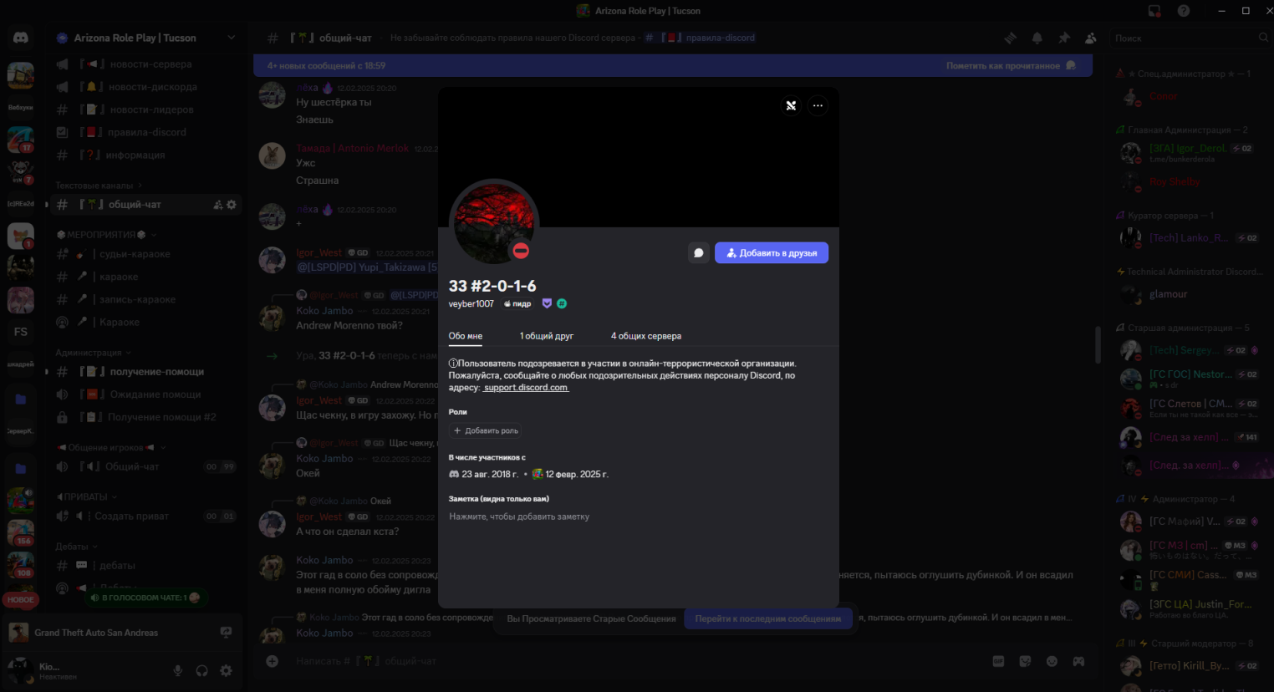Open получение-помощи channel

pyautogui.click(x=146, y=372)
